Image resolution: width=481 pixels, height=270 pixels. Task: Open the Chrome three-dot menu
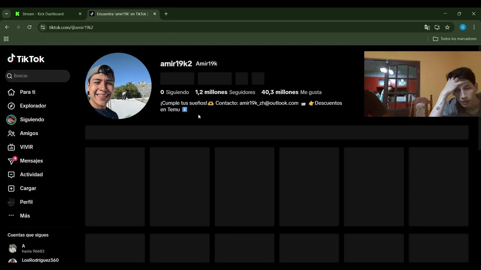[474, 27]
